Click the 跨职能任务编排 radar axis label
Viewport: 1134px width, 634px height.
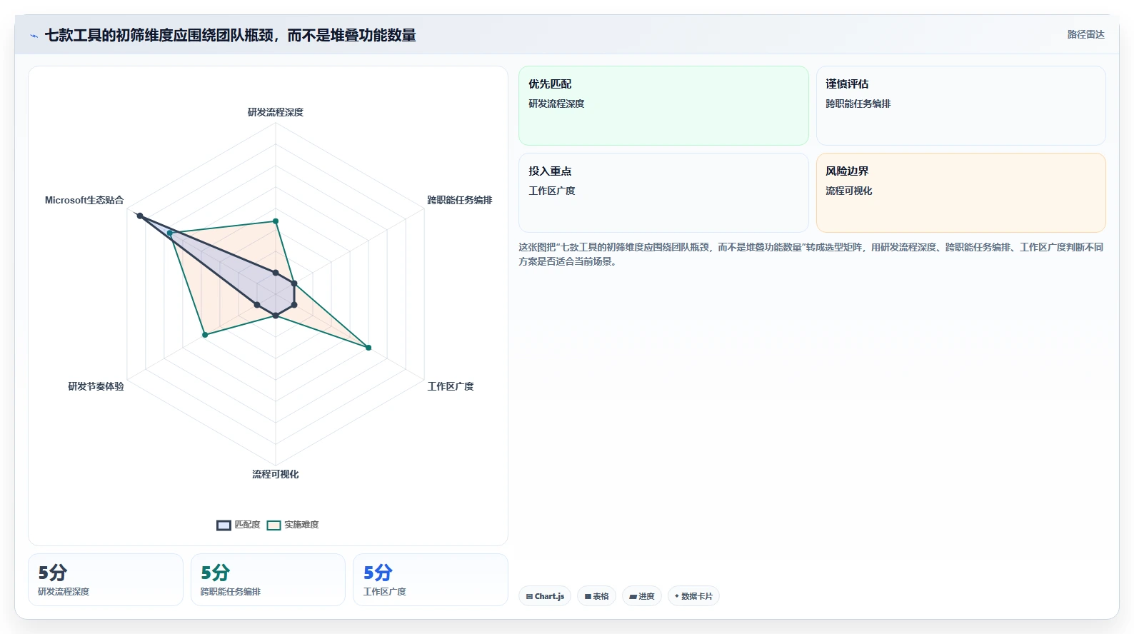coord(460,200)
